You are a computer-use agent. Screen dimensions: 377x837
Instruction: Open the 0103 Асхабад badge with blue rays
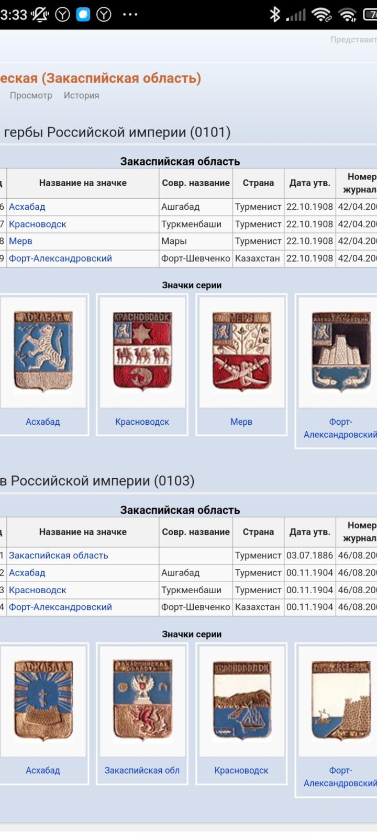click(x=43, y=700)
